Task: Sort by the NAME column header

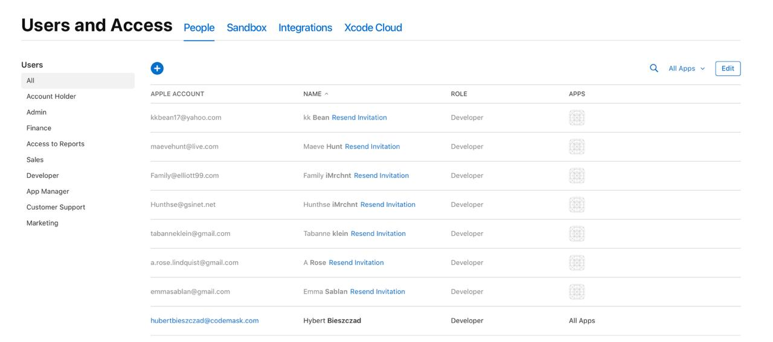Action: tap(316, 94)
